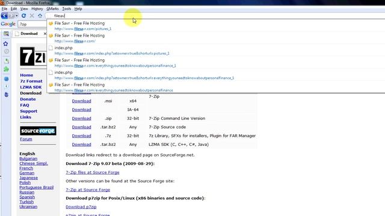
Task: Switch language to French
Action: click(x=26, y=168)
